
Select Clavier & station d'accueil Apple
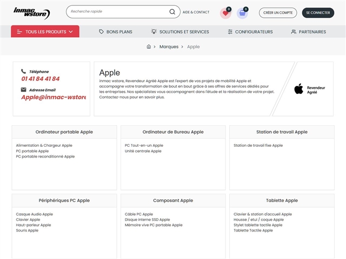(x=263, y=214)
